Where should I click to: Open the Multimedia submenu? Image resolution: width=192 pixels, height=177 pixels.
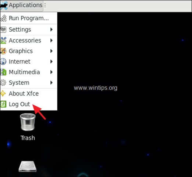point(29,72)
